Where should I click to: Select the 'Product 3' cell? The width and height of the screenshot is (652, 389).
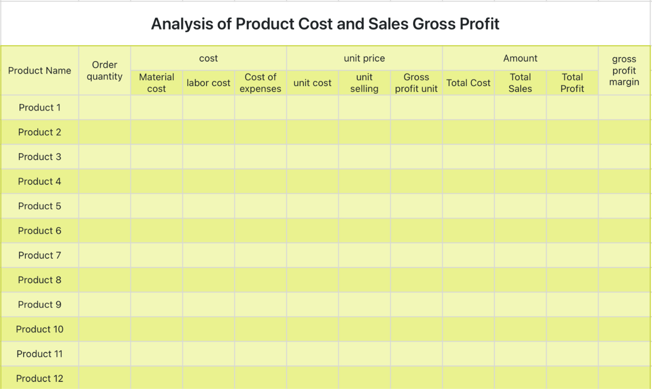(39, 157)
